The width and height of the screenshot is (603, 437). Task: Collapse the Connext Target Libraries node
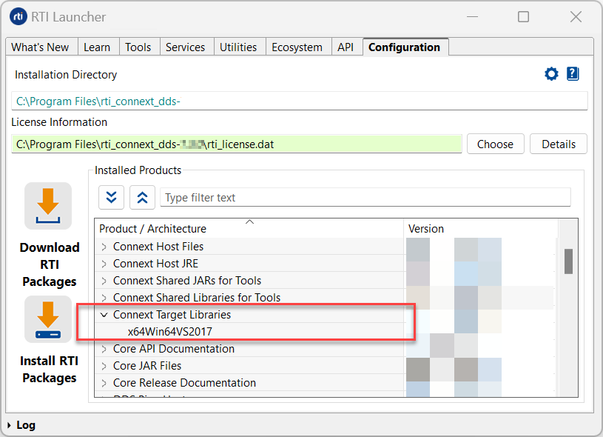pos(104,315)
